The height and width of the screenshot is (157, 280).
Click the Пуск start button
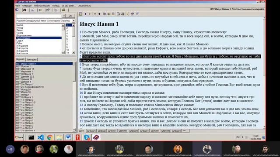pyautogui.click(x=19, y=137)
